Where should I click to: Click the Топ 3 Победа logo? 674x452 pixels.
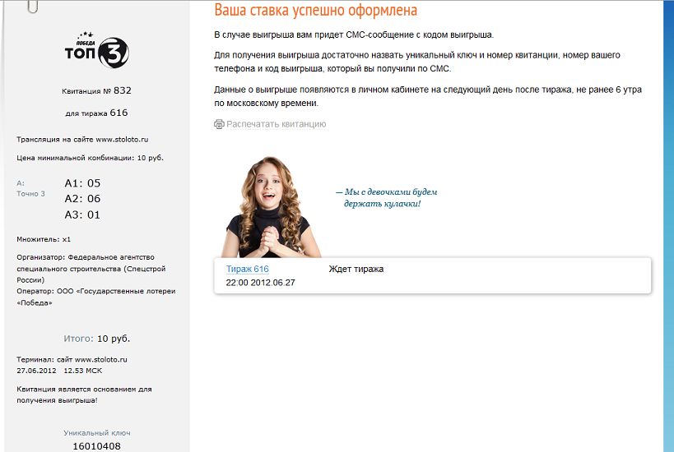(x=97, y=50)
